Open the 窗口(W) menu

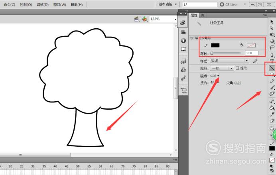tap(59, 4)
